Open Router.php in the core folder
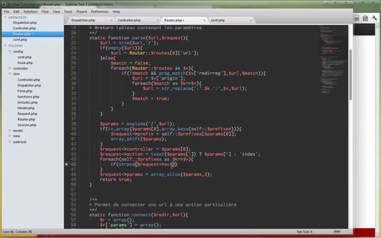The width and height of the screenshot is (381, 238). [x=26, y=119]
